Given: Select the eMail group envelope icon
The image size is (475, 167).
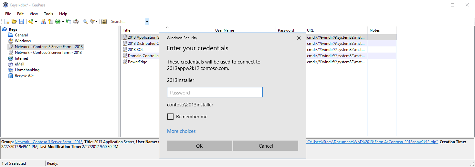Looking at the screenshot, I should [11, 64].
